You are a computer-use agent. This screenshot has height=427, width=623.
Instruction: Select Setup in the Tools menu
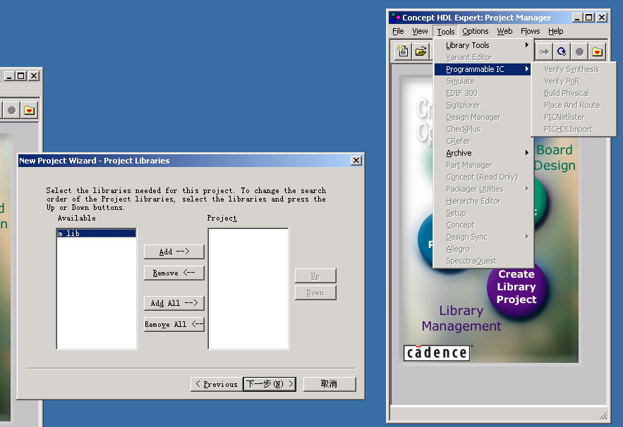[x=483, y=213]
